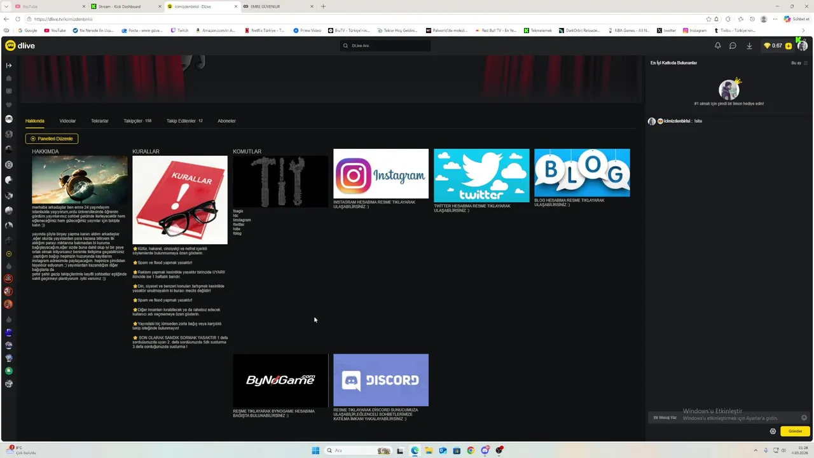Image resolution: width=814 pixels, height=458 pixels.
Task: Click the DLive search box
Action: coord(385,46)
